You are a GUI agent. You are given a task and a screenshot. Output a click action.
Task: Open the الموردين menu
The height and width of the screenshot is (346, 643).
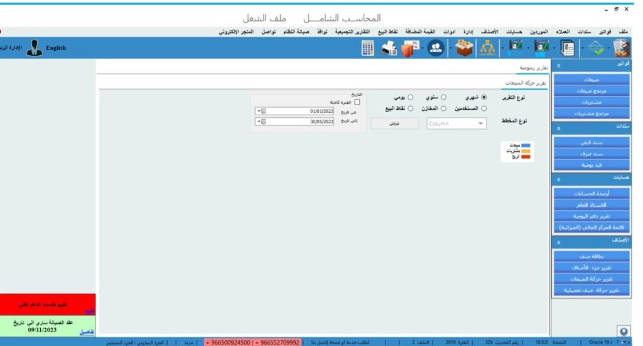click(539, 31)
